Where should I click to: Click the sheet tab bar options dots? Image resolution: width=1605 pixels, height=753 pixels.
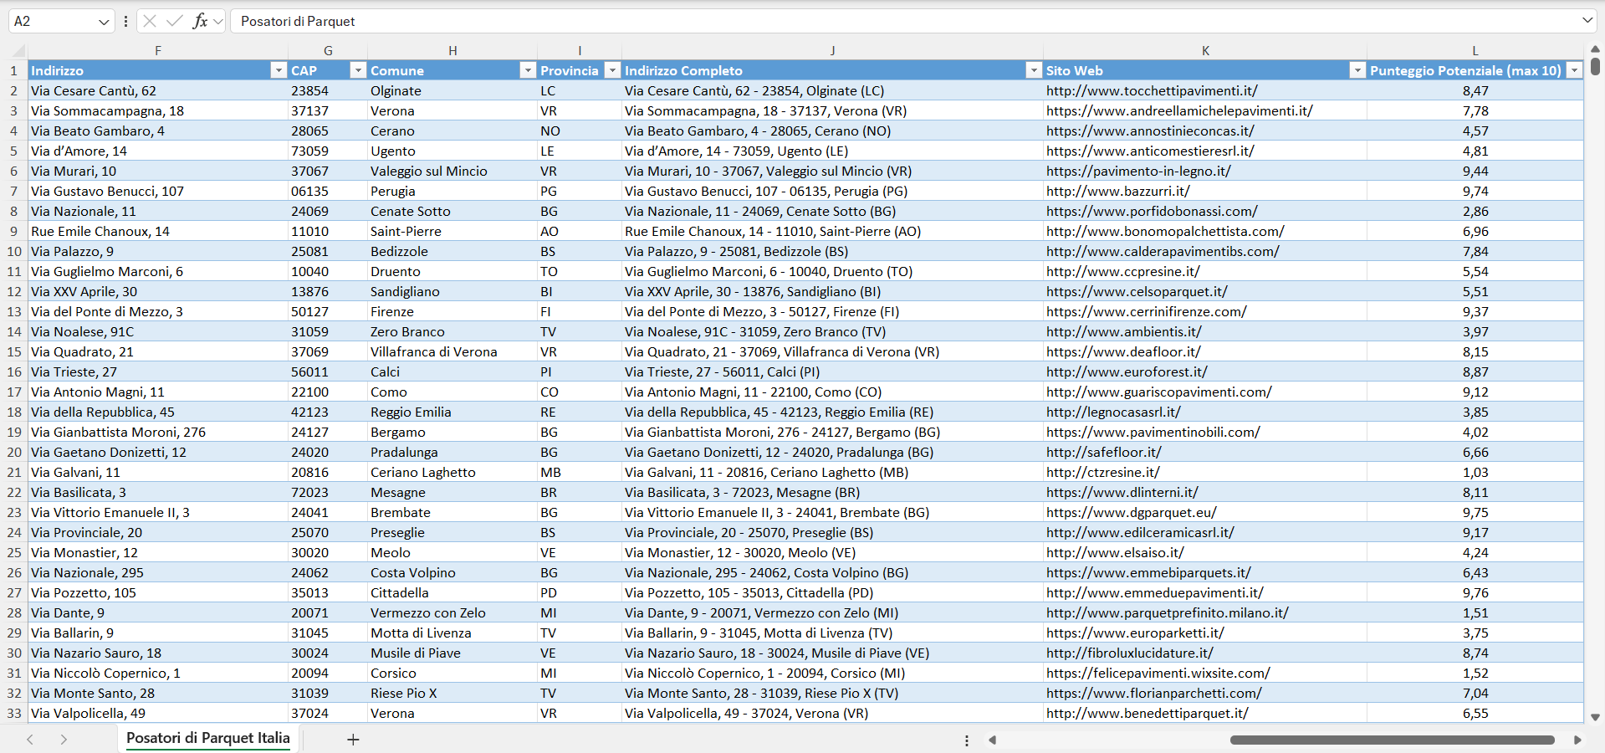[967, 740]
